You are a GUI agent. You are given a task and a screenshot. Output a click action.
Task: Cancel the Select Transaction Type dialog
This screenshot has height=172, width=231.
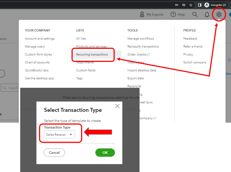[x=54, y=152]
